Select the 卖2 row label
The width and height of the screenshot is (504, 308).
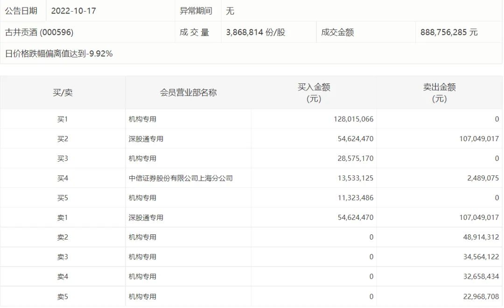click(63, 237)
